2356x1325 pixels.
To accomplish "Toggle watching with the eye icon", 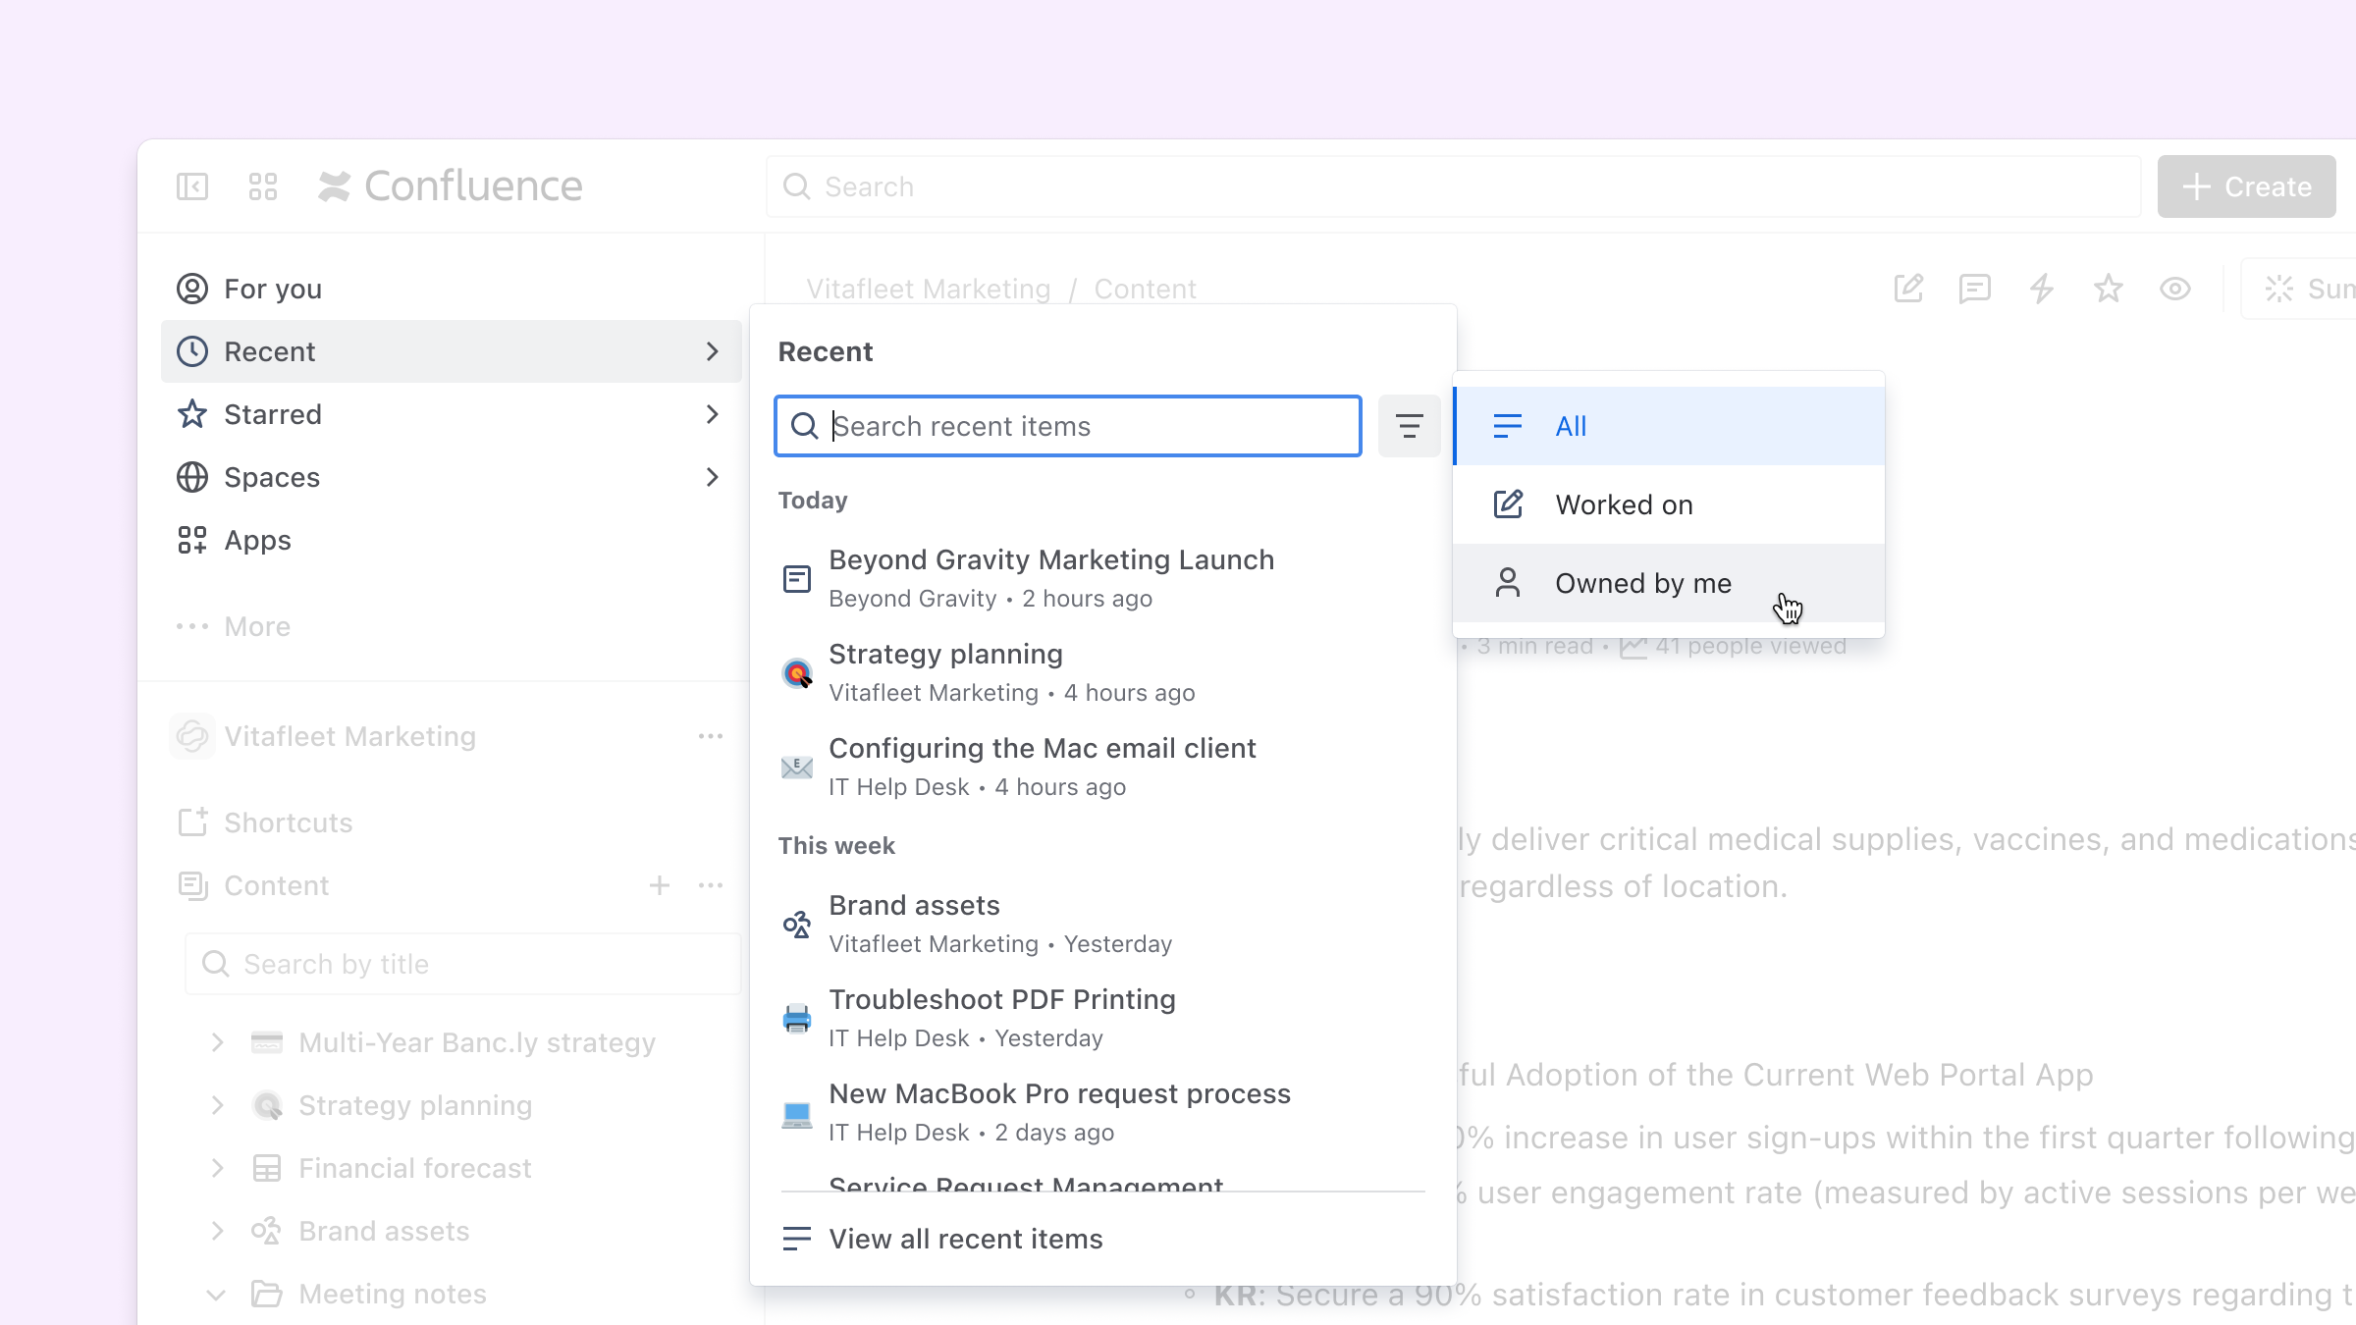I will (x=2175, y=289).
